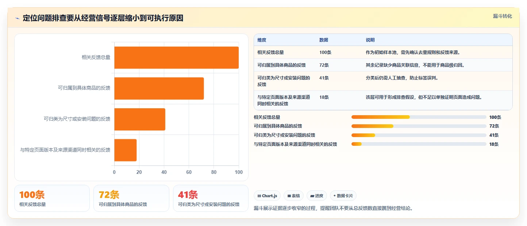
Task: Click chart axis label 与特定页面版本及来源渠道同时相关的反馈
Action: click(65, 150)
